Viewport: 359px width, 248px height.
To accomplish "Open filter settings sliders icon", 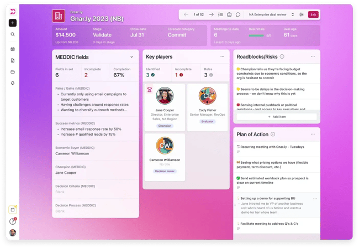I will [301, 14].
